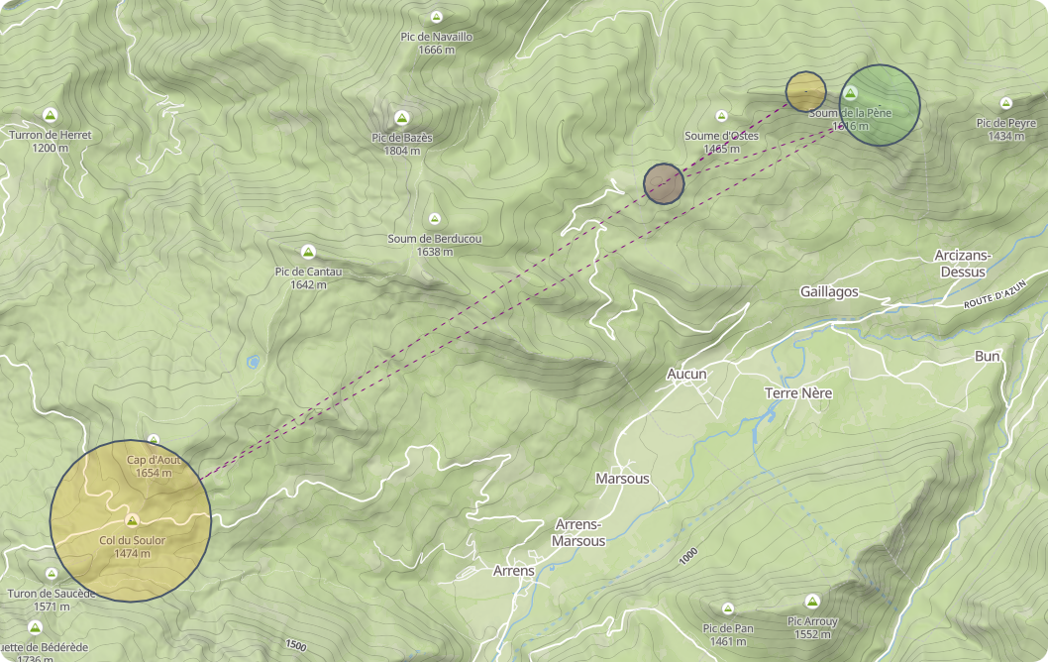Select the Turron de Herret peak marker
1048x662 pixels.
[x=50, y=115]
